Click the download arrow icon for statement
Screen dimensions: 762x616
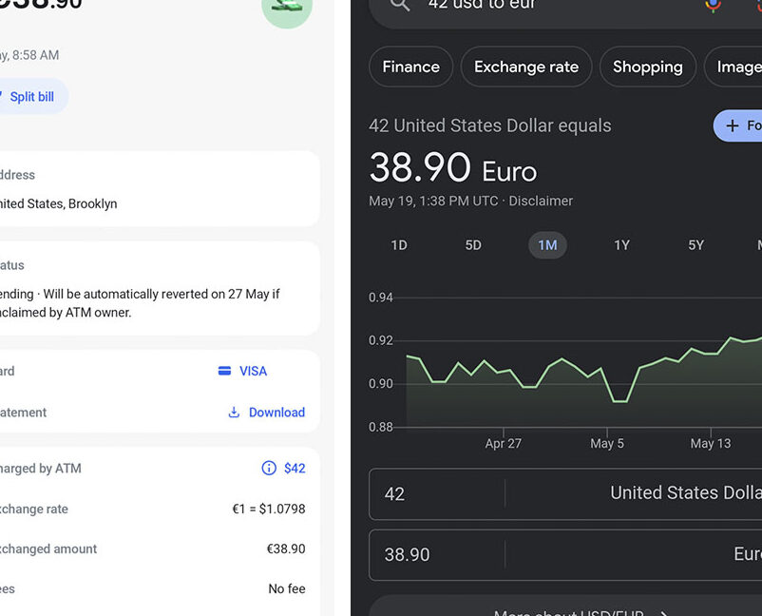[234, 413]
